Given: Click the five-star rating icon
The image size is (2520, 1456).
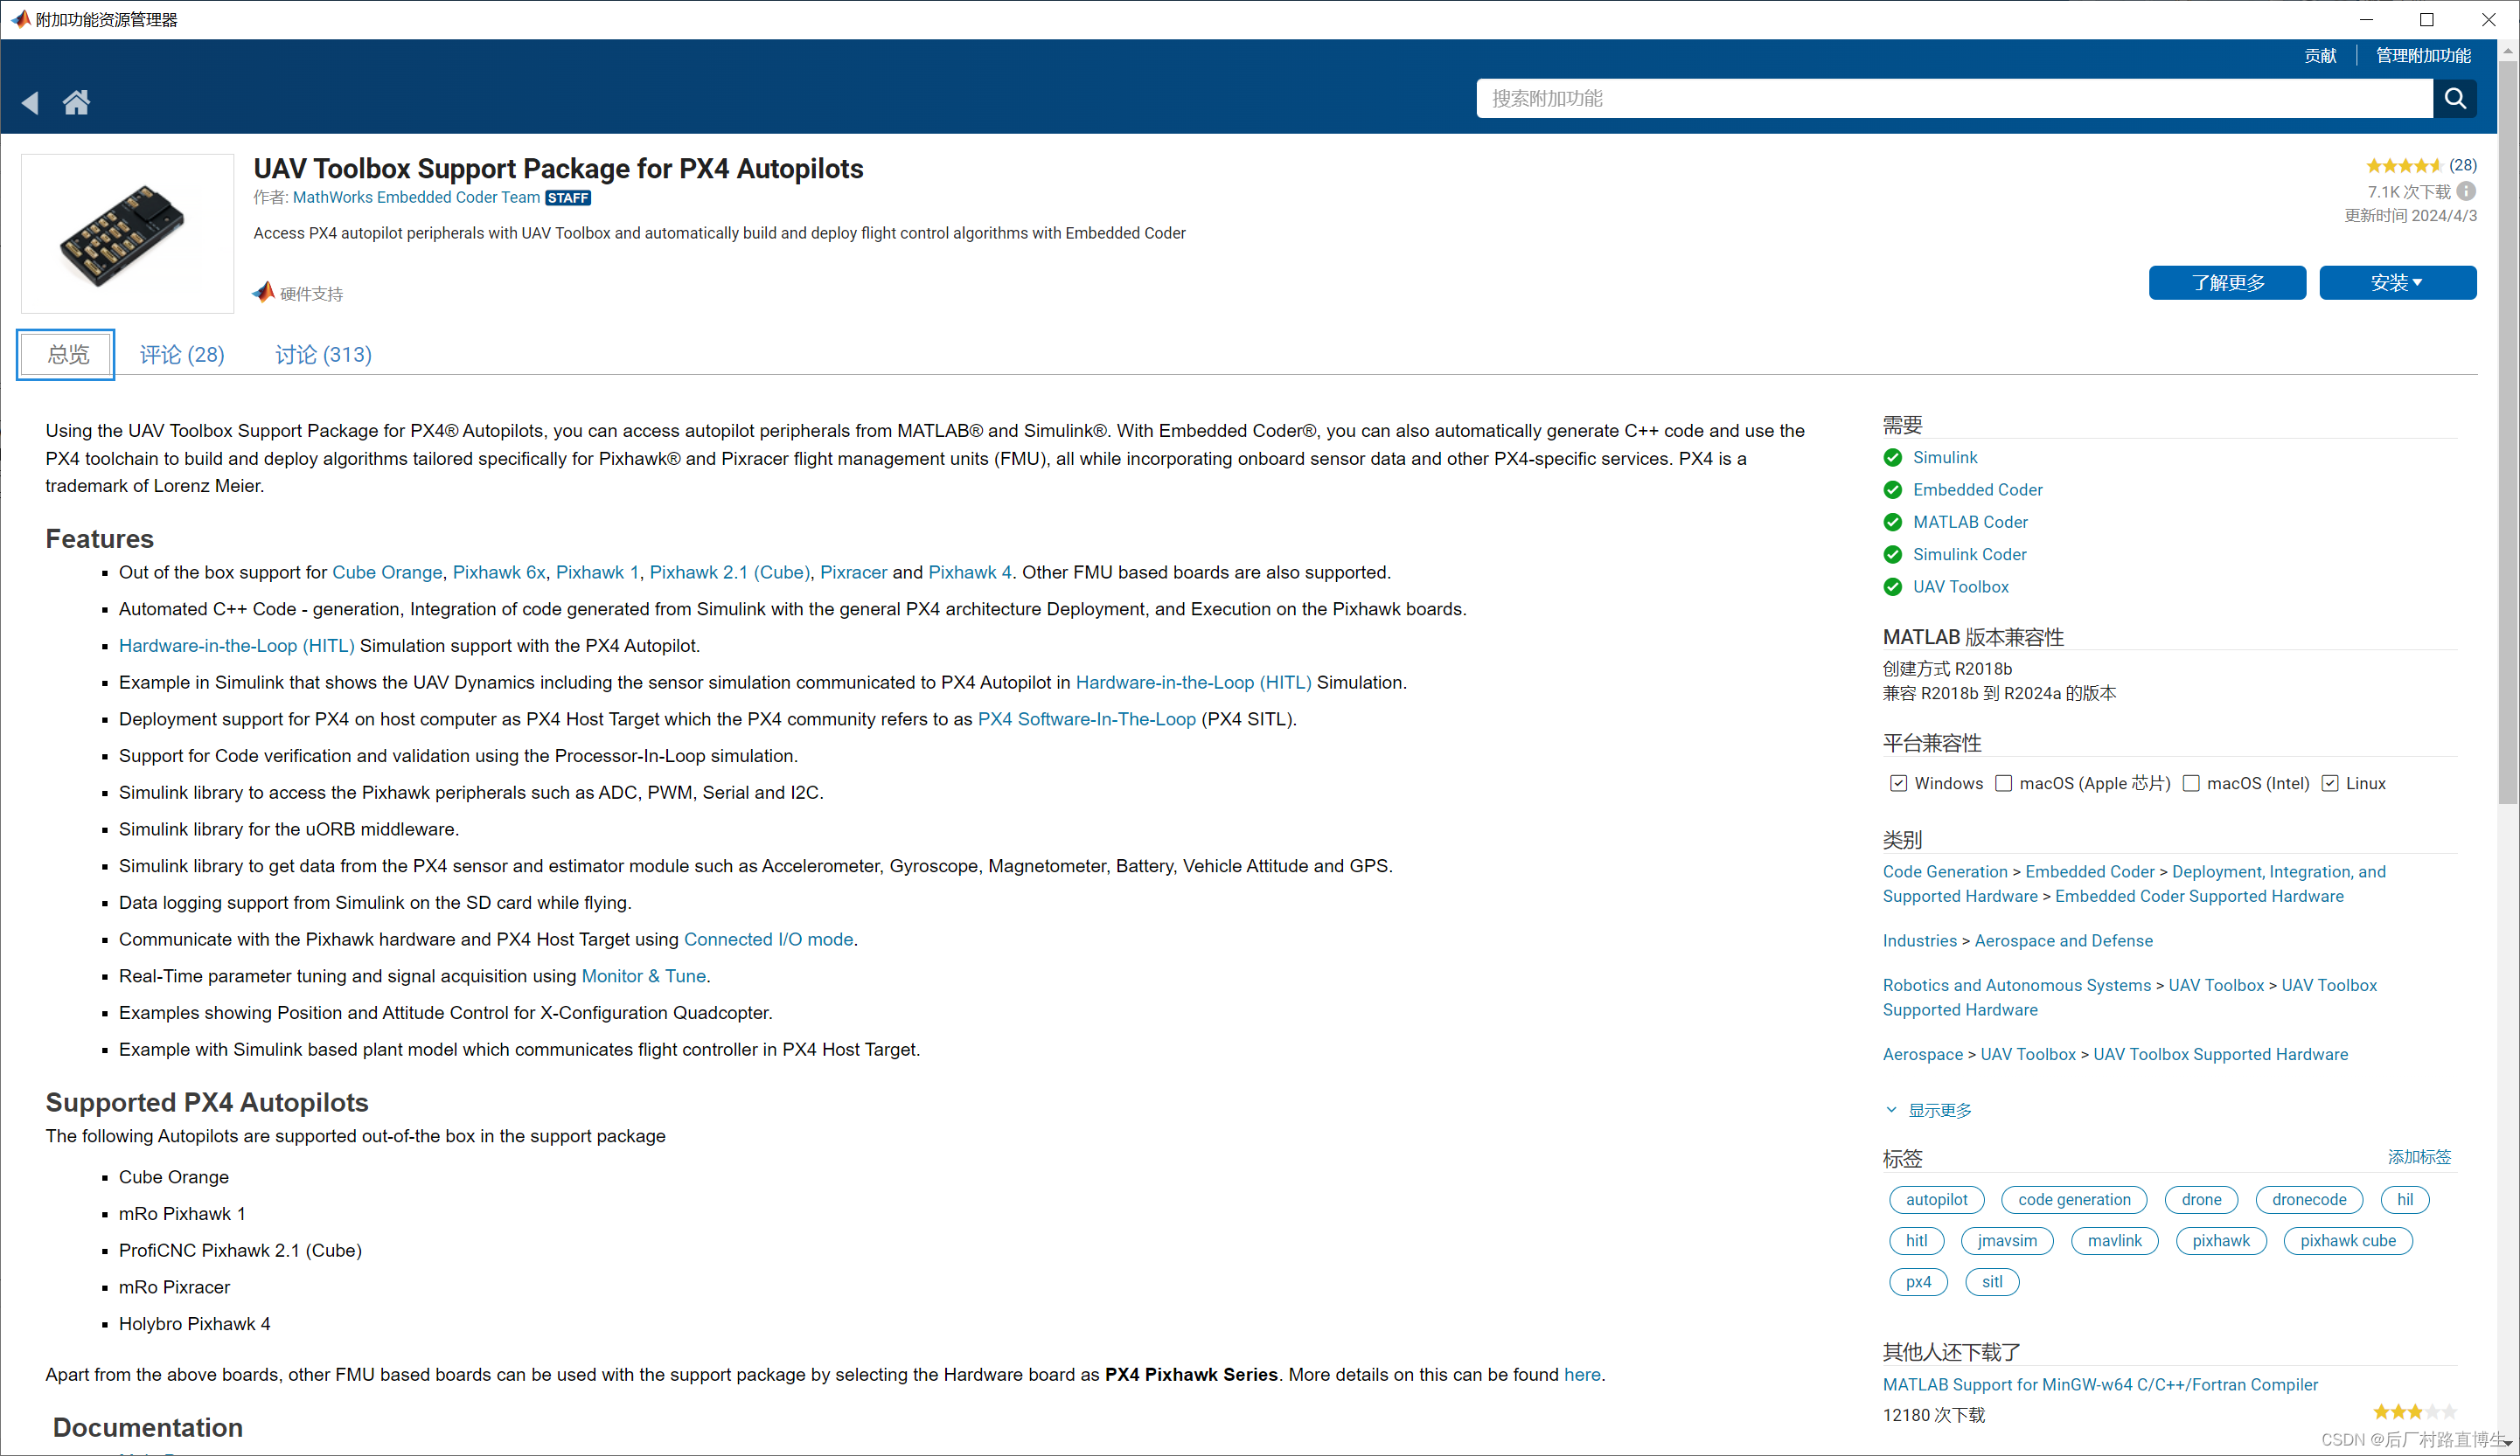Looking at the screenshot, I should (x=2403, y=166).
